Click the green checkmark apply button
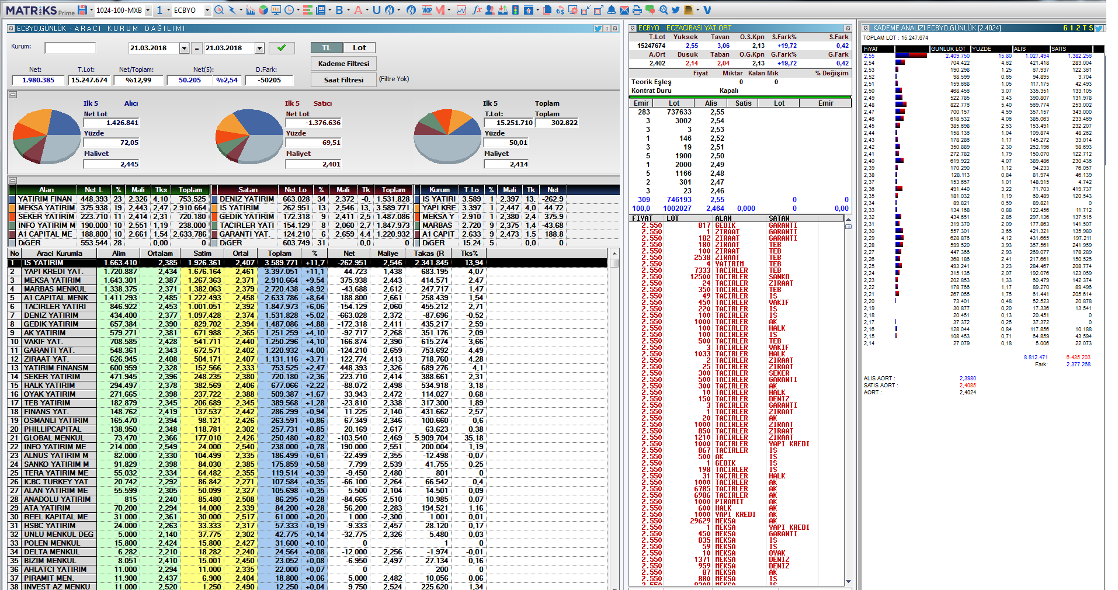1118x590 pixels. [282, 48]
